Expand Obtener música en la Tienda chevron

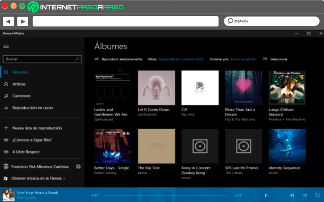pyautogui.click(x=64, y=179)
